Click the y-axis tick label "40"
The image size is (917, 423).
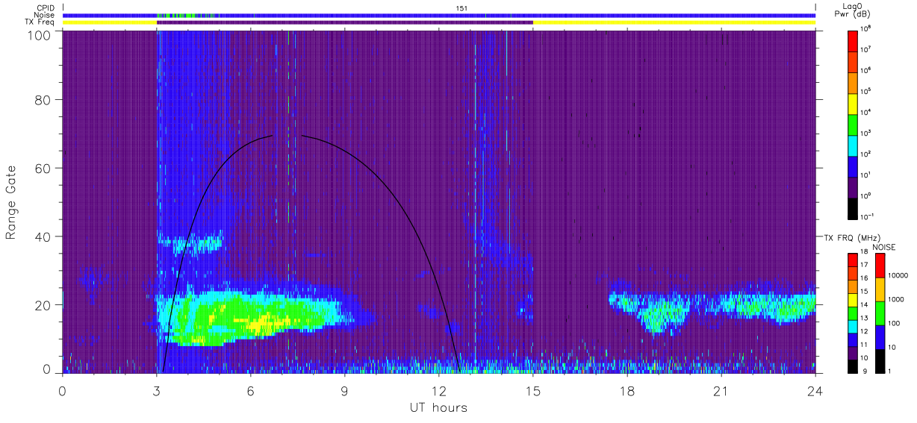[43, 236]
